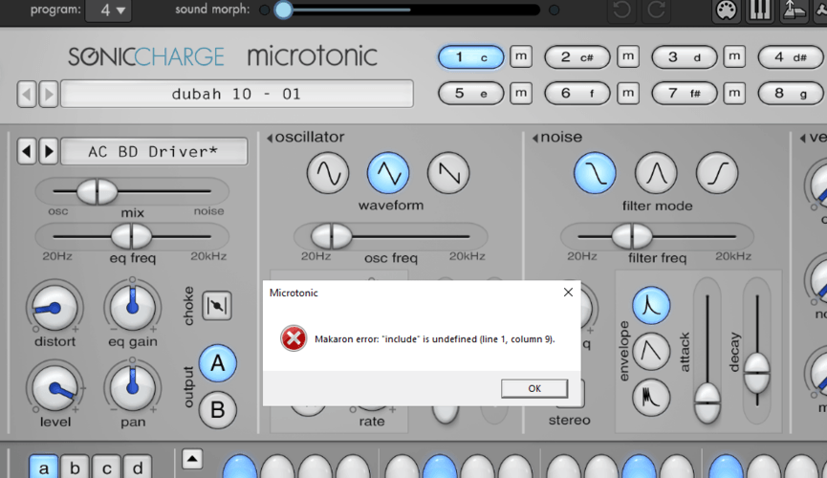The width and height of the screenshot is (827, 478).
Task: Click the osc freq slider handle
Action: click(331, 236)
